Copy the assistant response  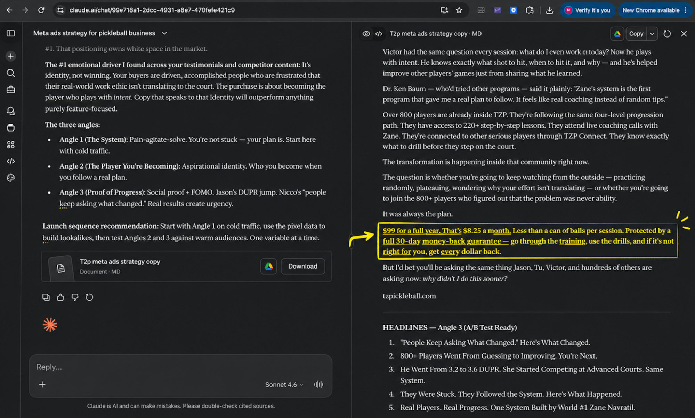point(46,297)
